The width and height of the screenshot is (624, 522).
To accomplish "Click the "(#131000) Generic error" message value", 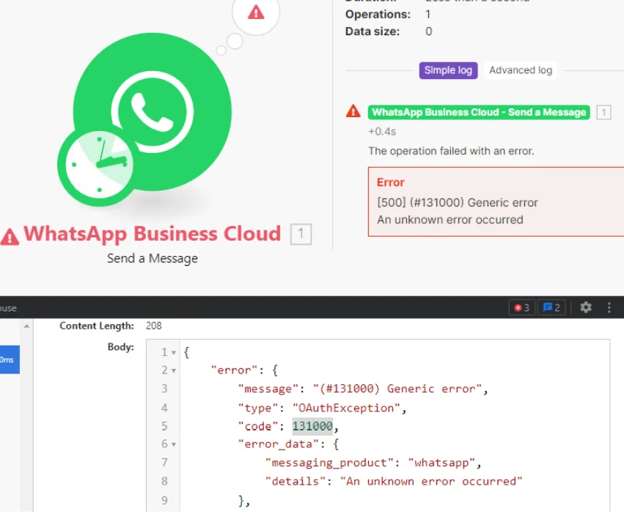I will 397,389.
